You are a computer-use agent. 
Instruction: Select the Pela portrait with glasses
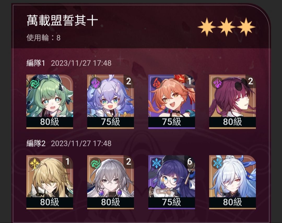coord(172,182)
